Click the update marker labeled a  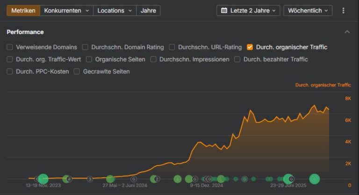[69, 179]
